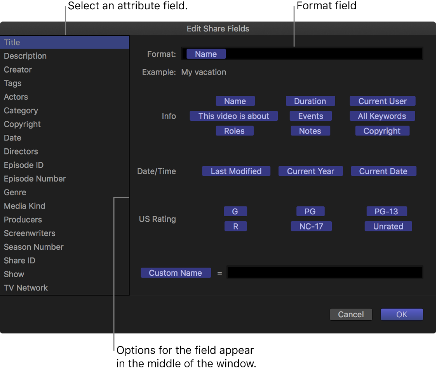Image resolution: width=437 pixels, height=372 pixels.
Task: Select the Tags attribute field
Action: (x=12, y=83)
